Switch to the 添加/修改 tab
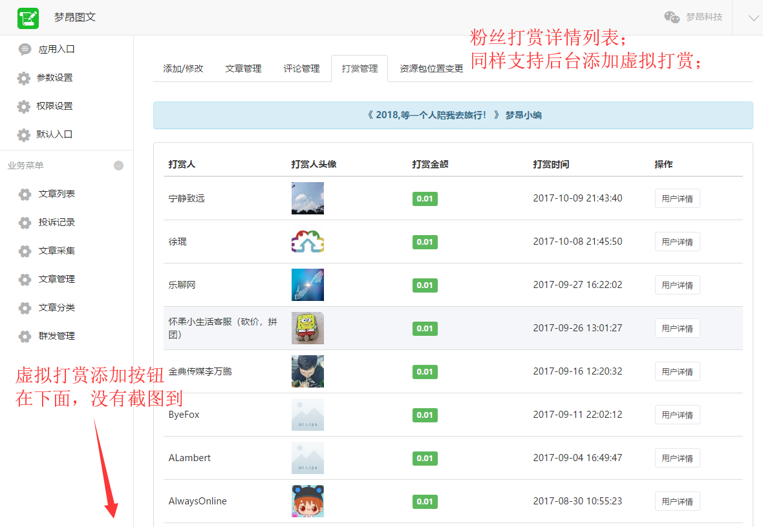763x527 pixels. (x=183, y=68)
